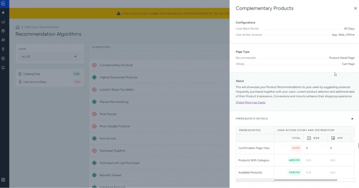Click the red status icon beside Purchased Together
Screen dimensions: 359x188
94,151
